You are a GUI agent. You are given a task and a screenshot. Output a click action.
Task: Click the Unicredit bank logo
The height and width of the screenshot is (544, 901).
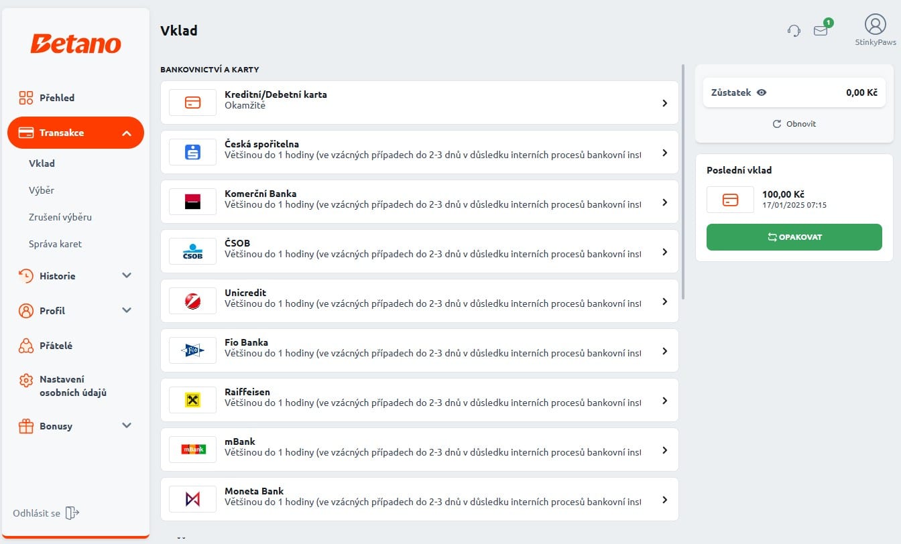(192, 301)
